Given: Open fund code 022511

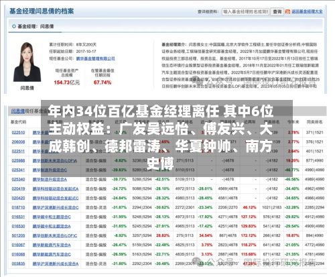Looking at the screenshot, I should click(x=18, y=152).
